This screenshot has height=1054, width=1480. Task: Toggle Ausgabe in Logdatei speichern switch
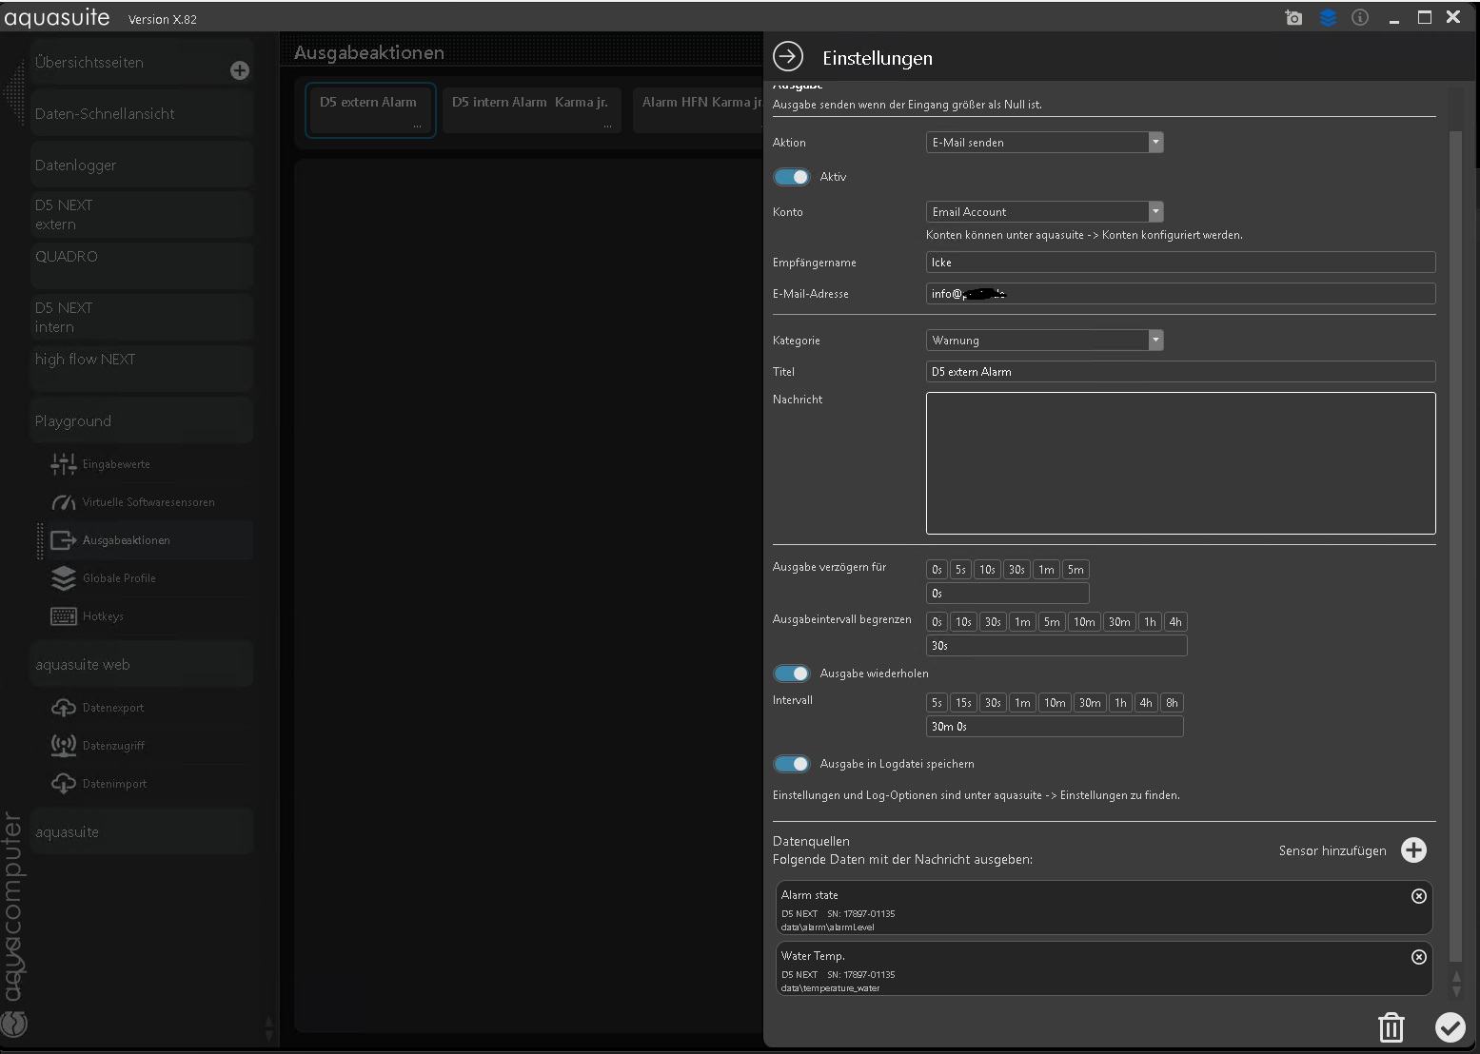791,764
